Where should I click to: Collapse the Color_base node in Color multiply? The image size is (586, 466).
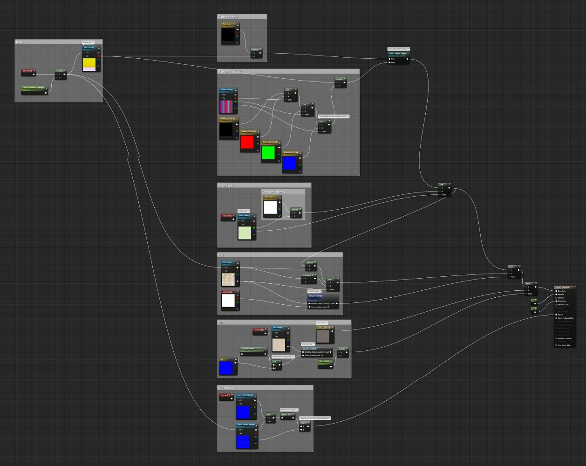click(x=238, y=25)
